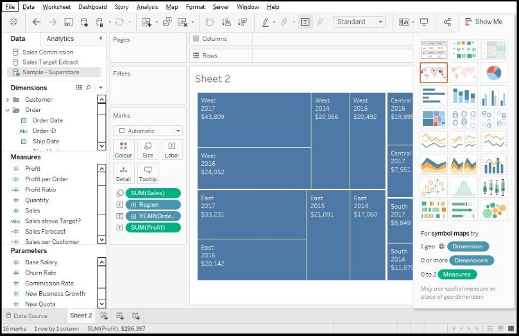The height and width of the screenshot is (336, 519).
Task: Click the presentation mode icon
Action: point(424,22)
